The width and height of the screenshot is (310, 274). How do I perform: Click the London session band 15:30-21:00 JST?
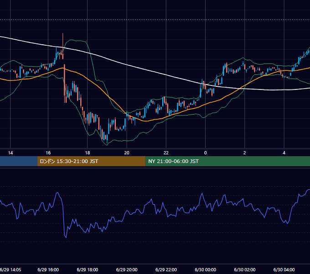[x=91, y=161]
